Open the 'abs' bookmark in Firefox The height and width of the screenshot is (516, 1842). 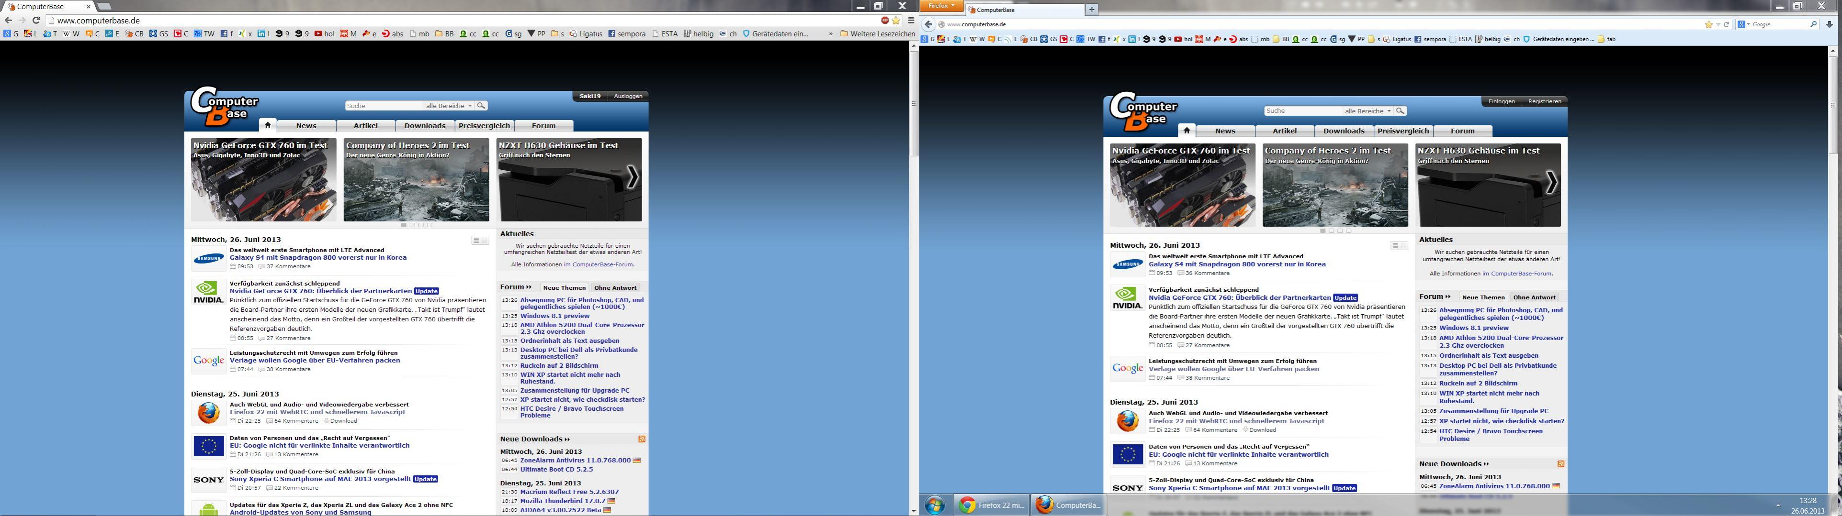click(1239, 39)
